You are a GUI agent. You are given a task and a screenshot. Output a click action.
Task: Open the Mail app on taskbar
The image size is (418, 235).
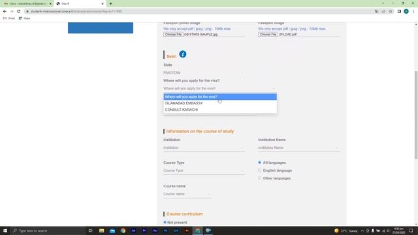pos(112,230)
